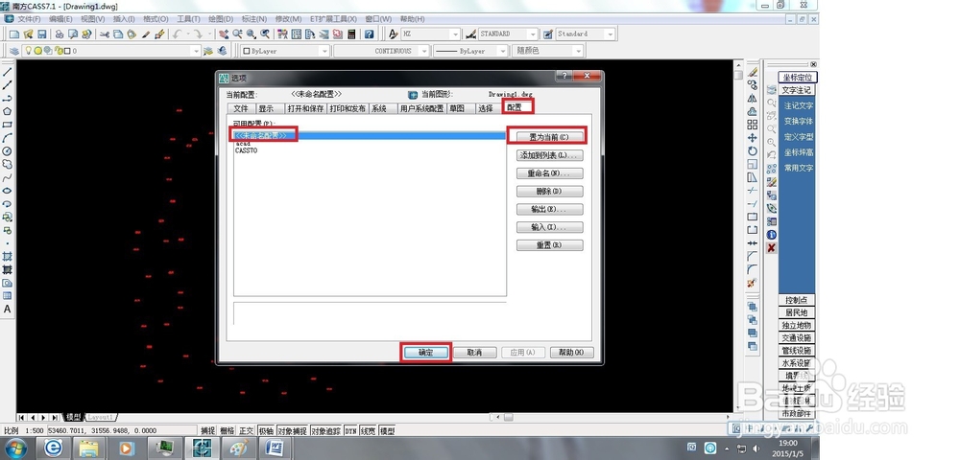
Task: Toggle 模型 model space button in status bar
Action: (x=387, y=430)
